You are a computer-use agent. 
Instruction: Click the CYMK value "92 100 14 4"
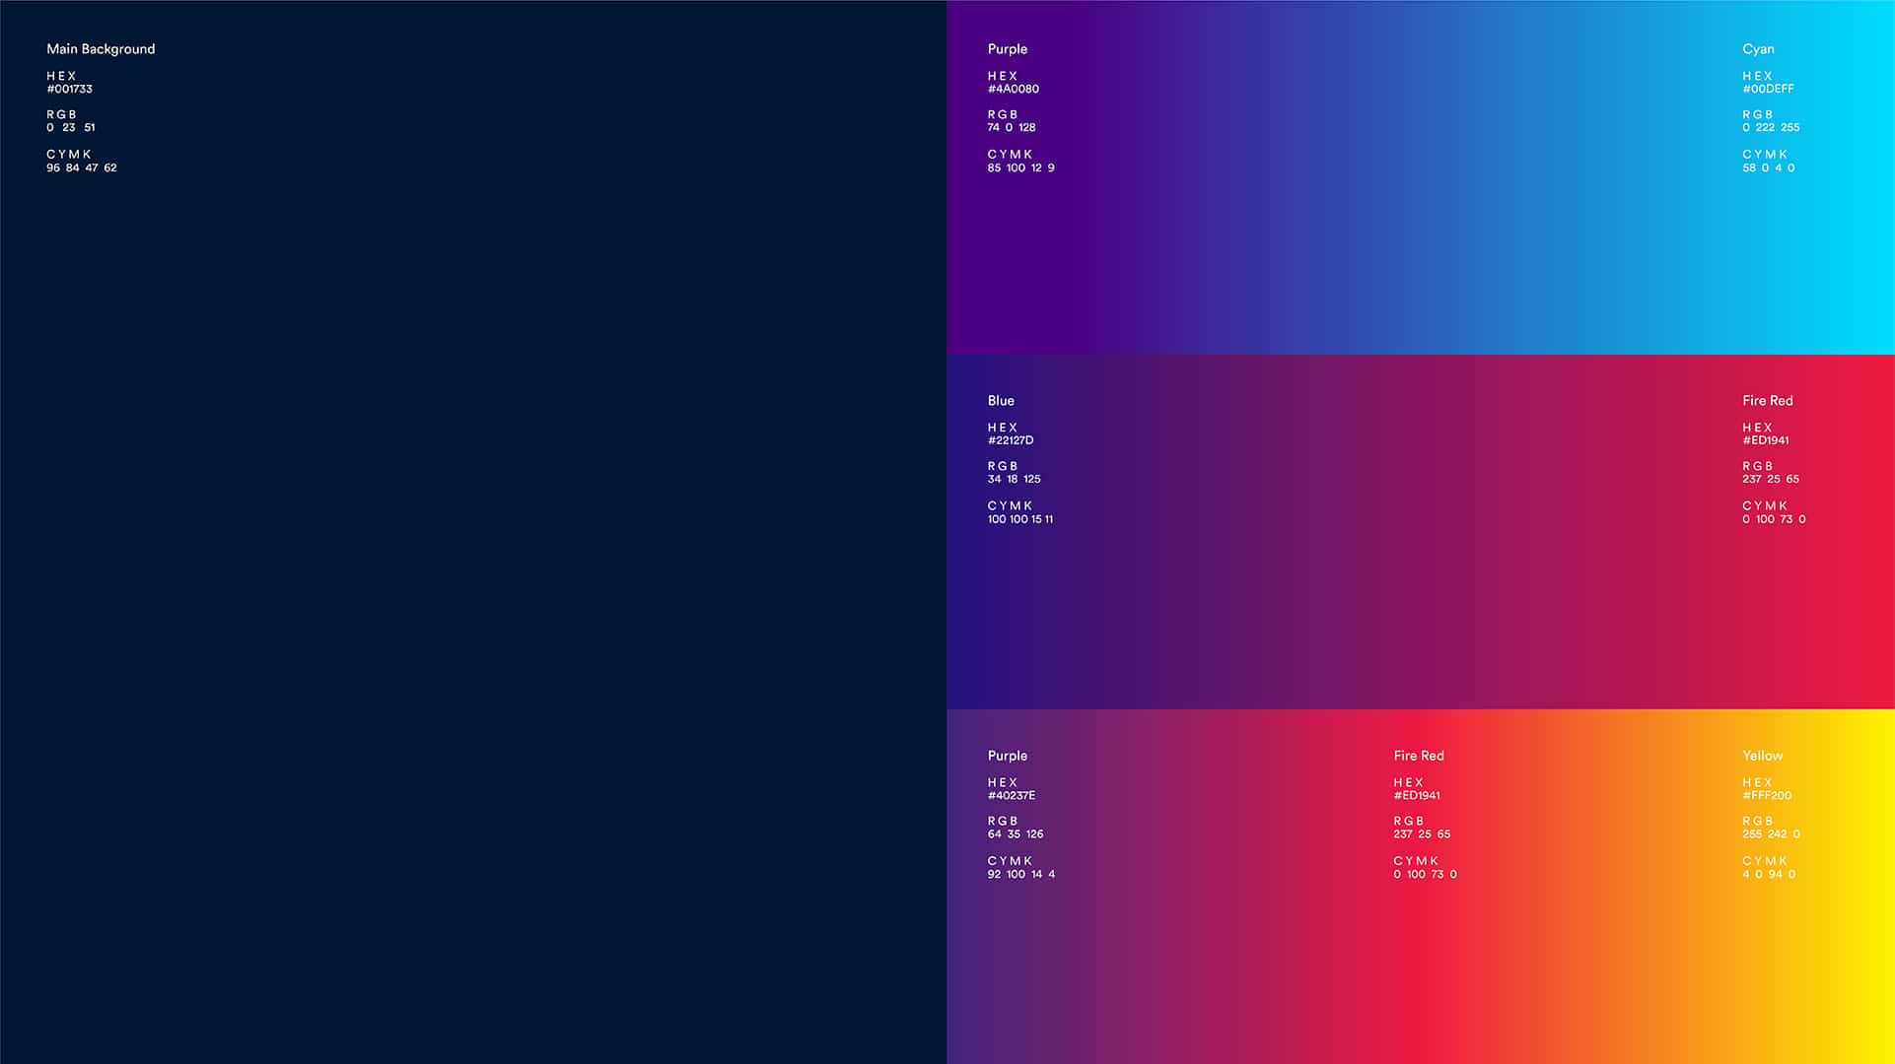1021,874
